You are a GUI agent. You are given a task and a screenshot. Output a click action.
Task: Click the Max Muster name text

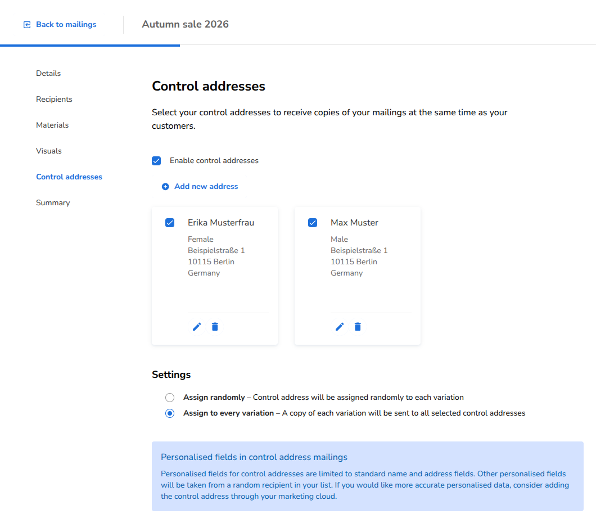point(354,223)
